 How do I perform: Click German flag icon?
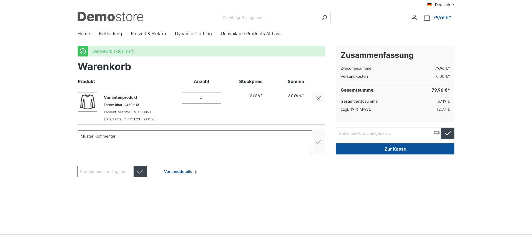click(429, 4)
